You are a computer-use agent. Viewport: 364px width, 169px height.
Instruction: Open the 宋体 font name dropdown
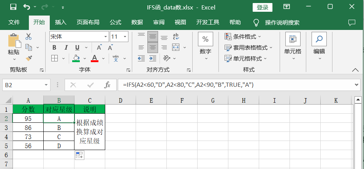pyautogui.click(x=106, y=37)
